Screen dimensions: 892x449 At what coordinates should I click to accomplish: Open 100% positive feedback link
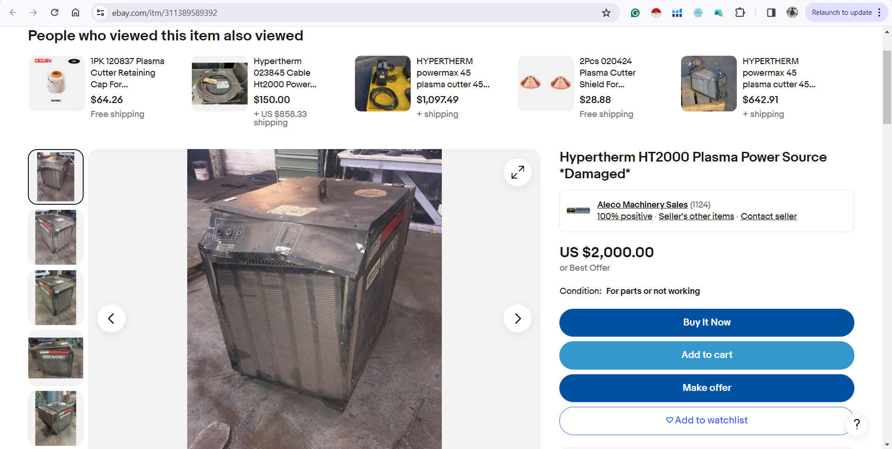(x=624, y=216)
